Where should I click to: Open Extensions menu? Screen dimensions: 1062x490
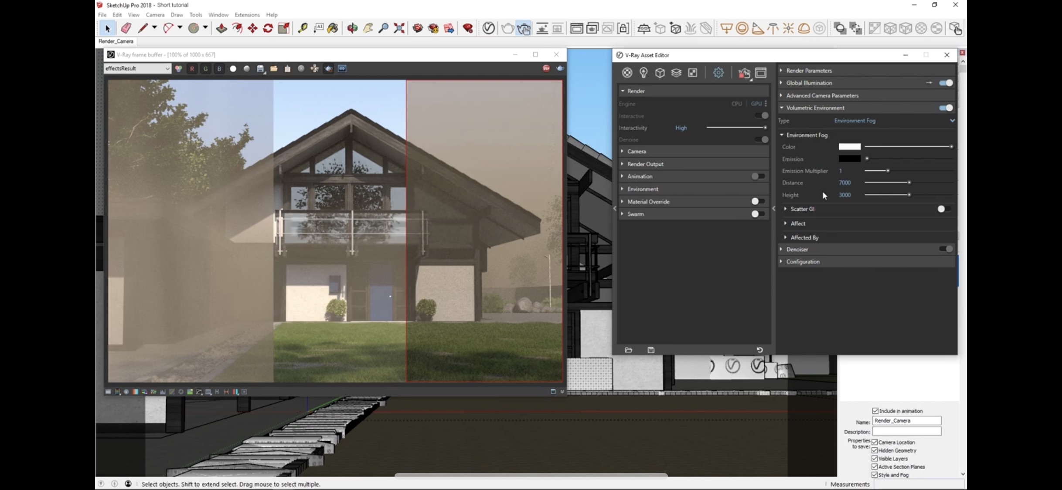click(x=247, y=15)
